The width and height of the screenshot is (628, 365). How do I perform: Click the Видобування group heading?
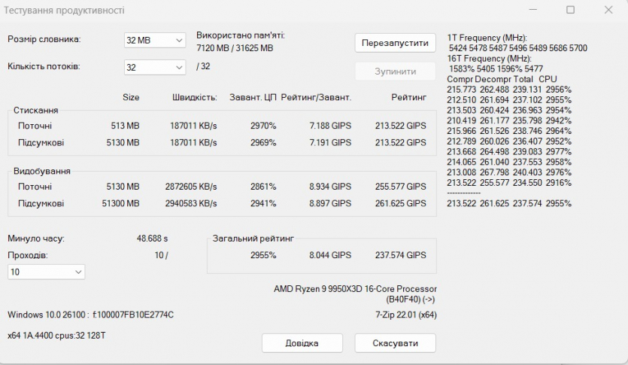click(41, 172)
